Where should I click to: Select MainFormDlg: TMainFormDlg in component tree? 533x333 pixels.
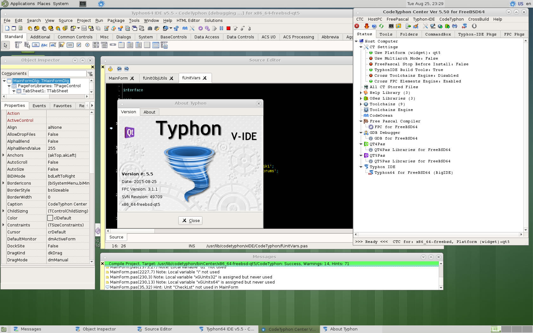pyautogui.click(x=41, y=81)
